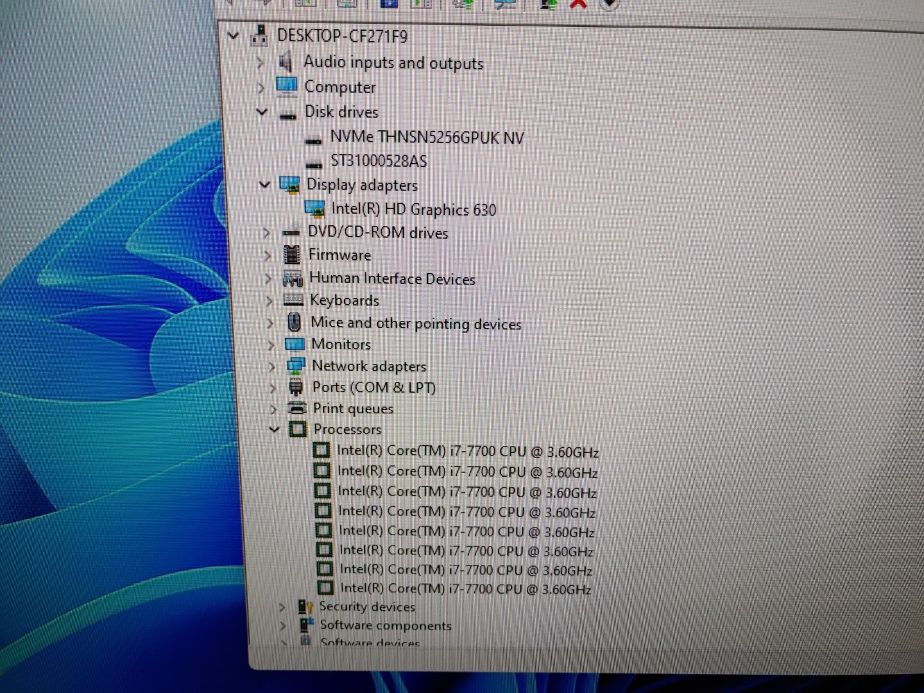924x693 pixels.
Task: Expand Mice and other pointing devices
Action: point(270,323)
